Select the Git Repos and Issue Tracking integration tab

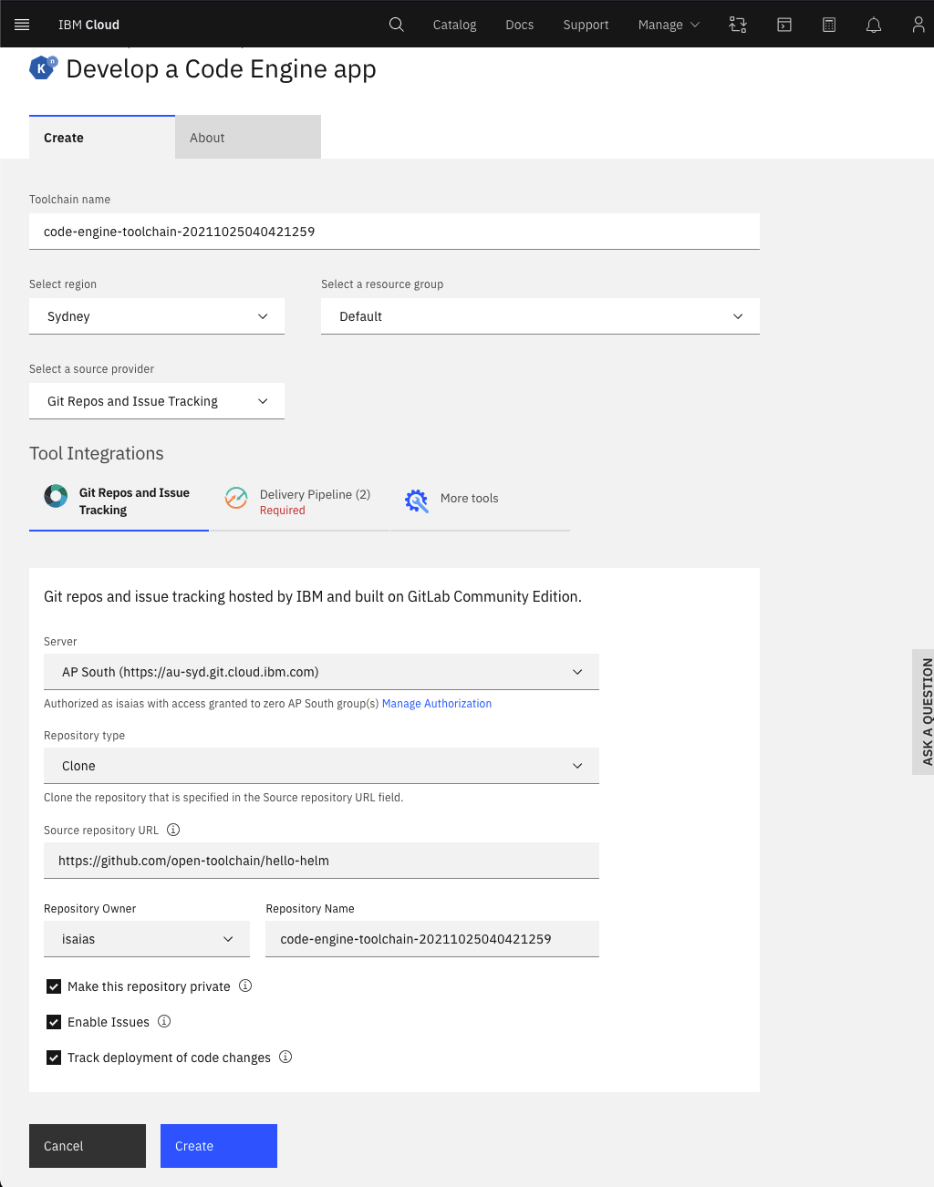click(119, 501)
